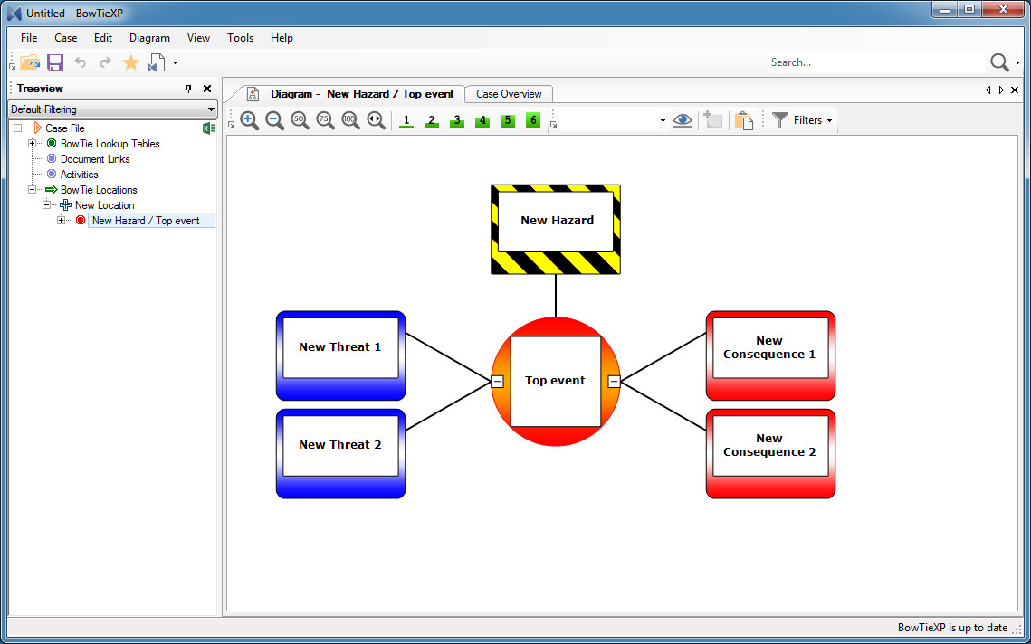Click the Save floppy disk icon
The height and width of the screenshot is (644, 1031).
click(55, 62)
